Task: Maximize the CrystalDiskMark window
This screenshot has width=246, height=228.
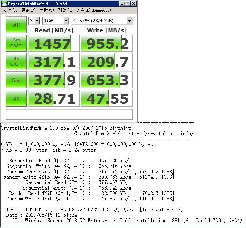Action: [x=128, y=4]
